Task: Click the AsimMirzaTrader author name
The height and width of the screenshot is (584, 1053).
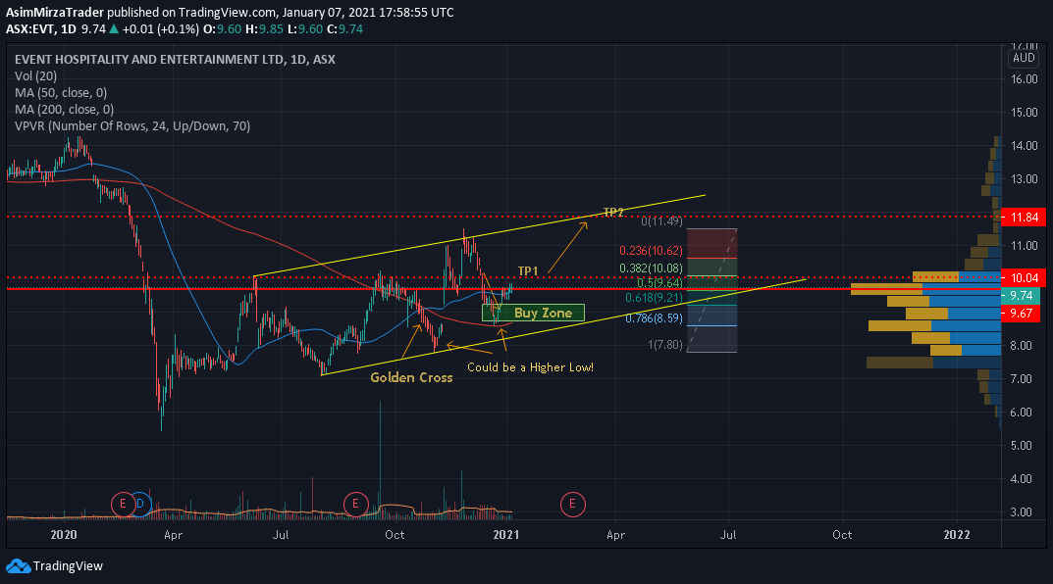Action: (55, 12)
